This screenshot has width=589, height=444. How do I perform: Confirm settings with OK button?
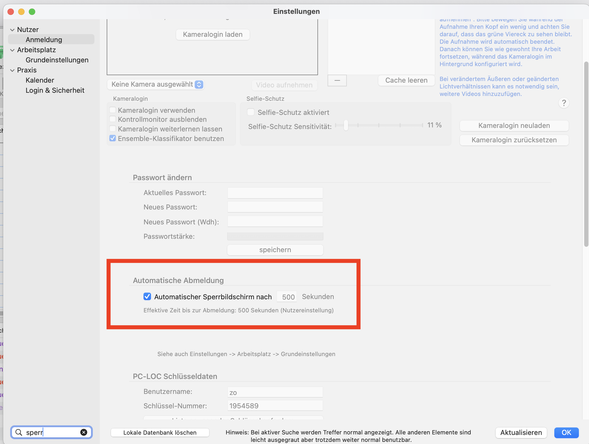click(x=566, y=433)
